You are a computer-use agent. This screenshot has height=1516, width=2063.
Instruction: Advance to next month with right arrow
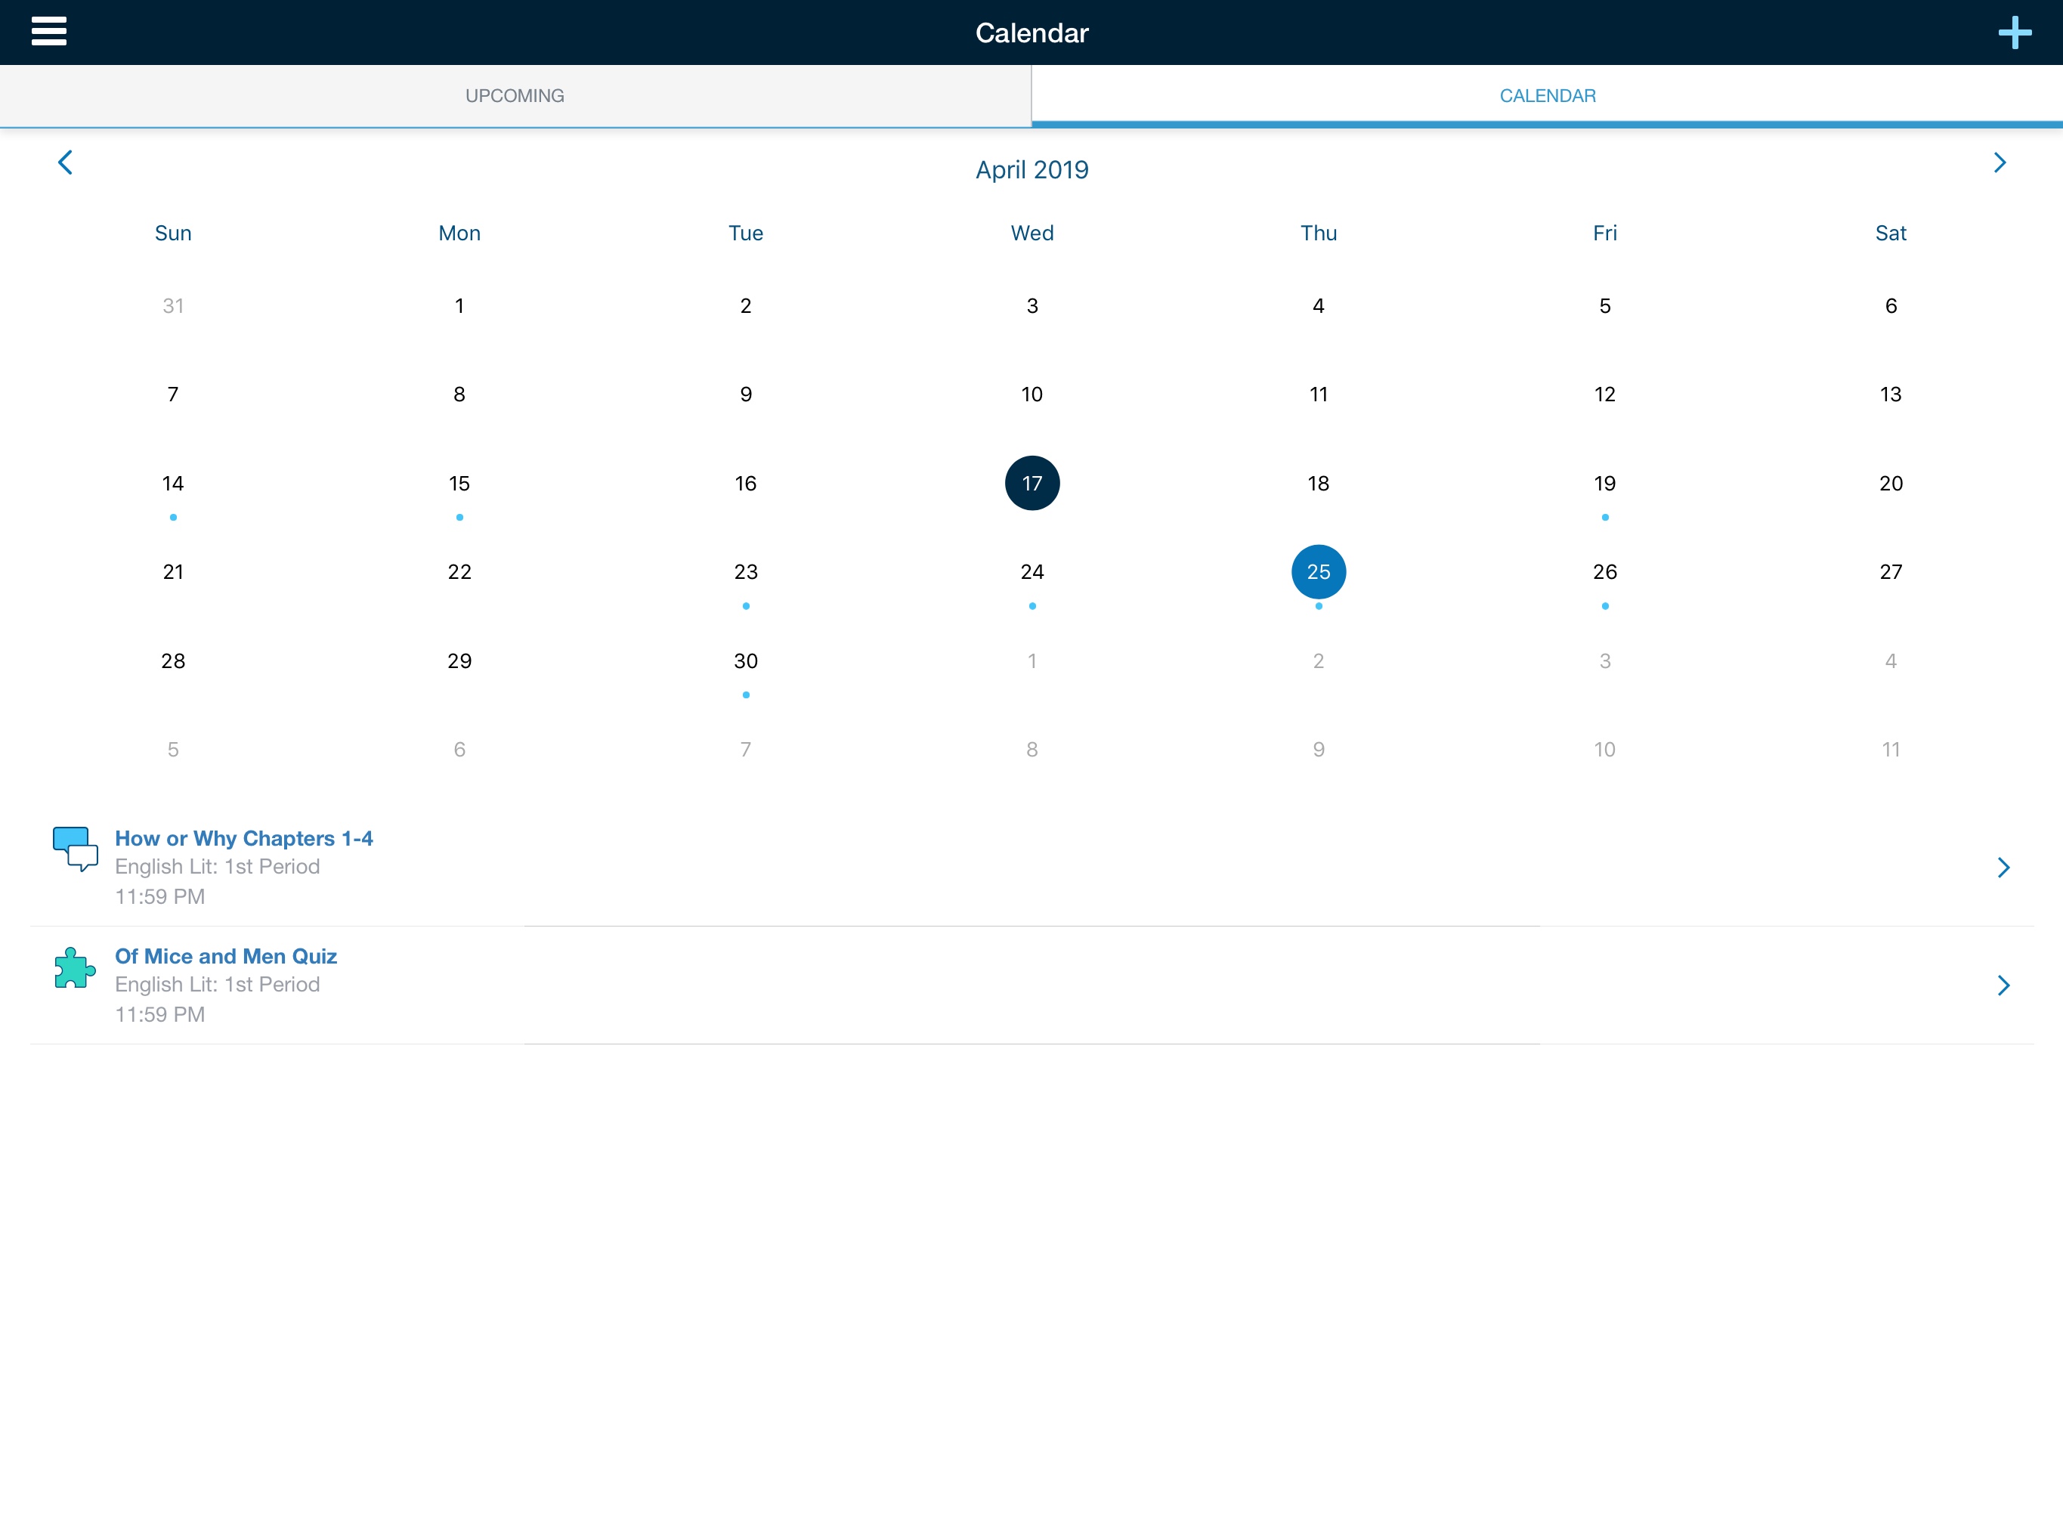(1999, 162)
